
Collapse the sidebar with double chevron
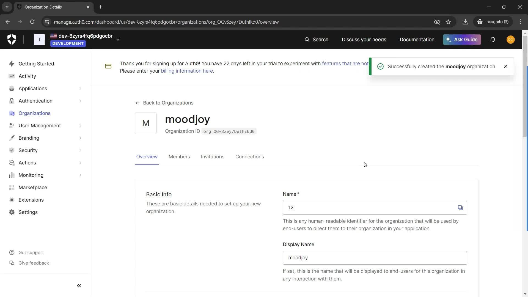tap(79, 285)
